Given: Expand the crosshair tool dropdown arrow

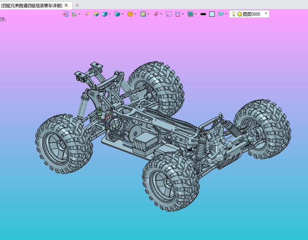Looking at the screenshot, I should click(x=161, y=14).
